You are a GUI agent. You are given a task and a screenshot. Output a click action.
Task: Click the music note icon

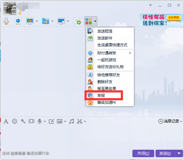point(72,121)
